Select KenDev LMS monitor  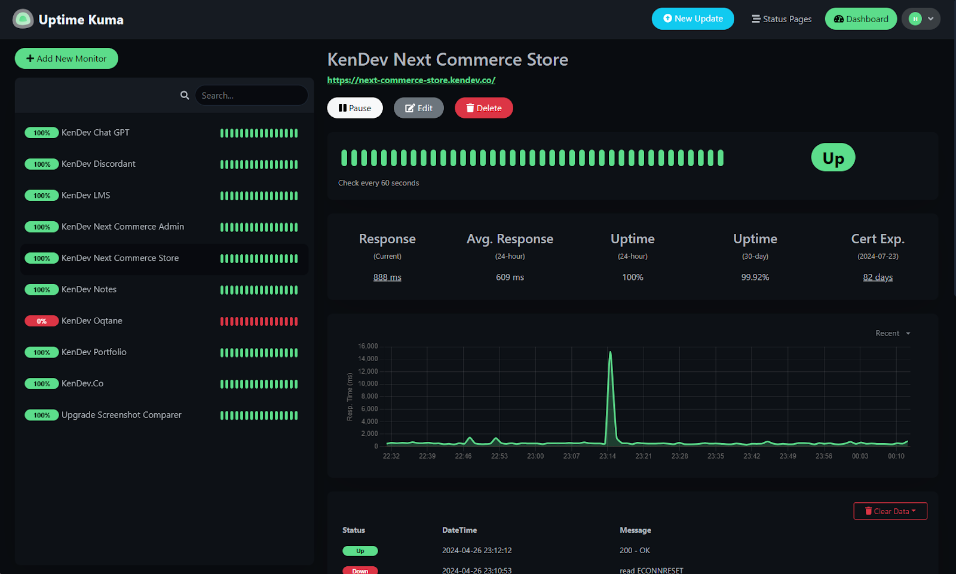164,196
